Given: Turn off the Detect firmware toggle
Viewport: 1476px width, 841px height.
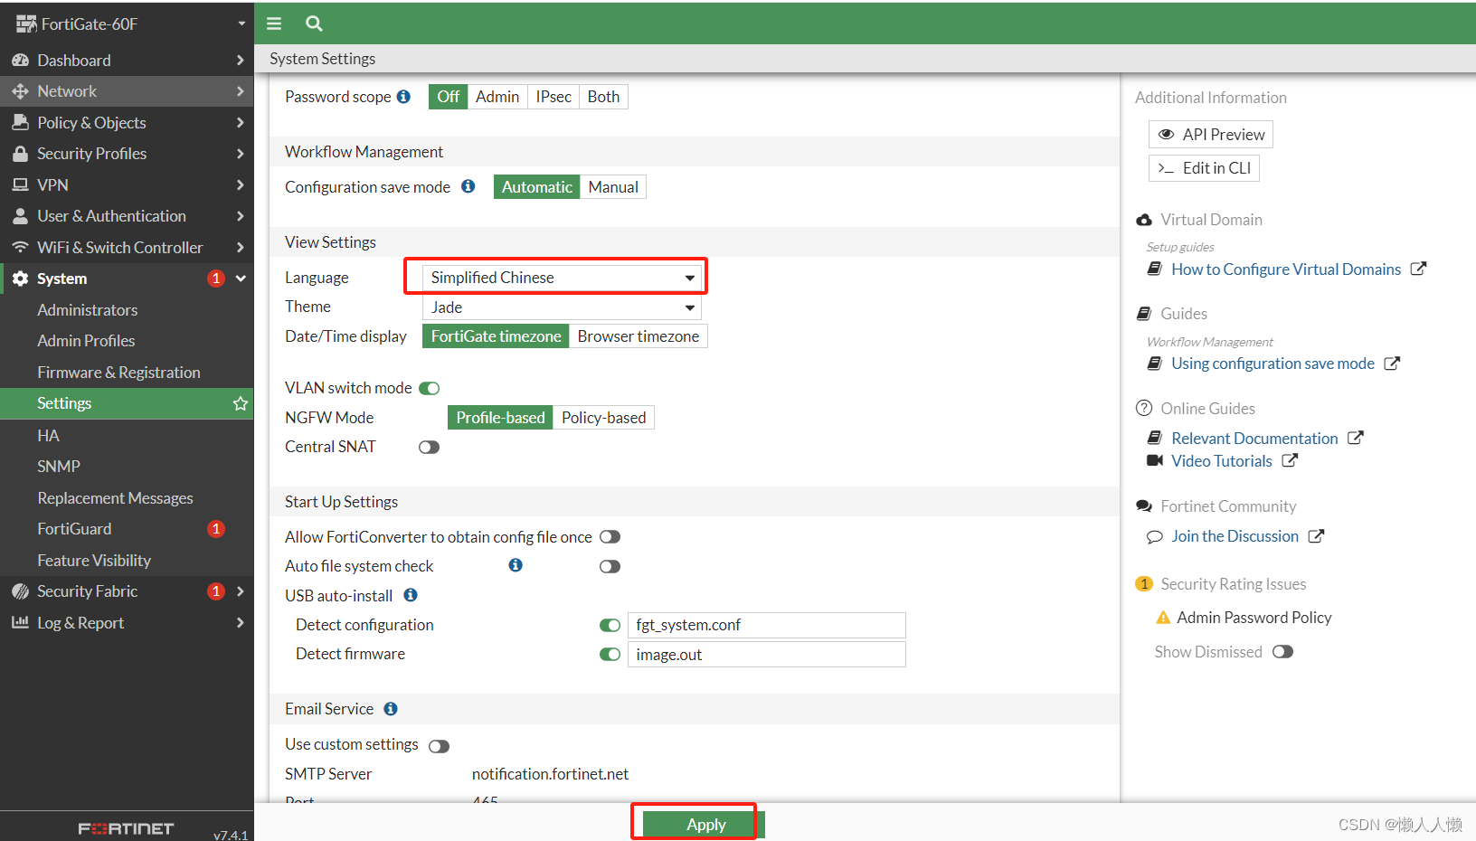Looking at the screenshot, I should (x=610, y=654).
